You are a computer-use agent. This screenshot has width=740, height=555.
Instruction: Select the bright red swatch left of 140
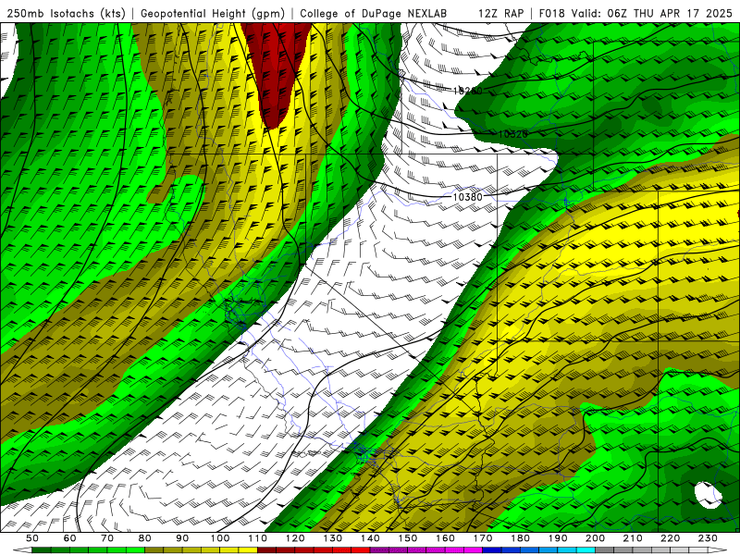click(361, 550)
